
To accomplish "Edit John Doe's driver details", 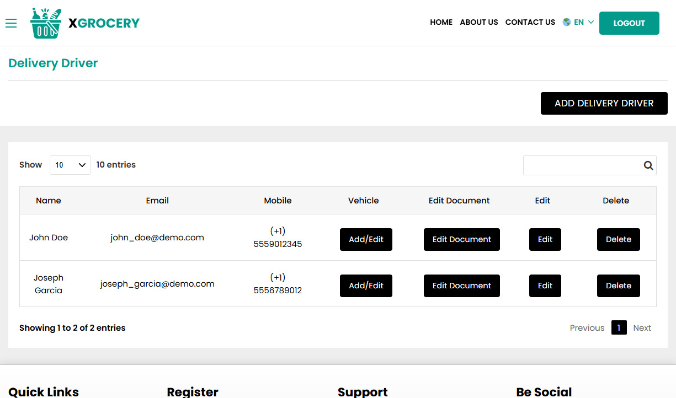I will coord(545,240).
